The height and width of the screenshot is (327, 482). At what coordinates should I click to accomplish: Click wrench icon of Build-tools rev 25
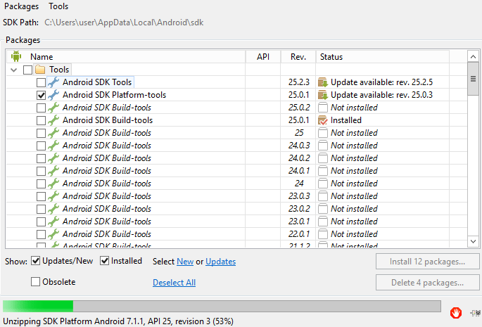[x=53, y=133]
